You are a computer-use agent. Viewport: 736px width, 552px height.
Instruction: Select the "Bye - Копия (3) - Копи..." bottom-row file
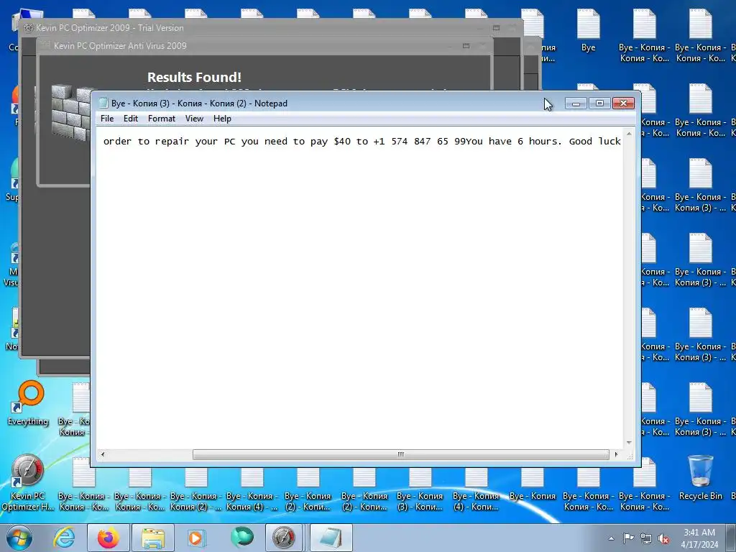(x=420, y=490)
